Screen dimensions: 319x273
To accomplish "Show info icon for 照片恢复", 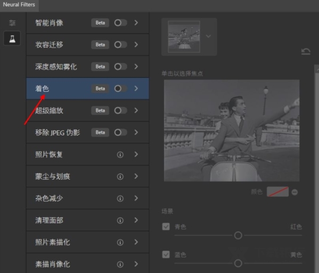I will pos(120,155).
